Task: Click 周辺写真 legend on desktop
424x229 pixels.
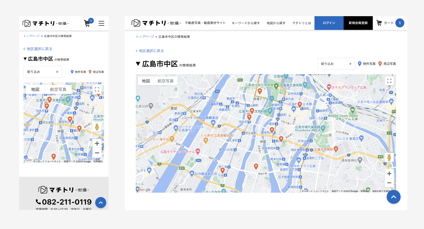Action: click(387, 64)
